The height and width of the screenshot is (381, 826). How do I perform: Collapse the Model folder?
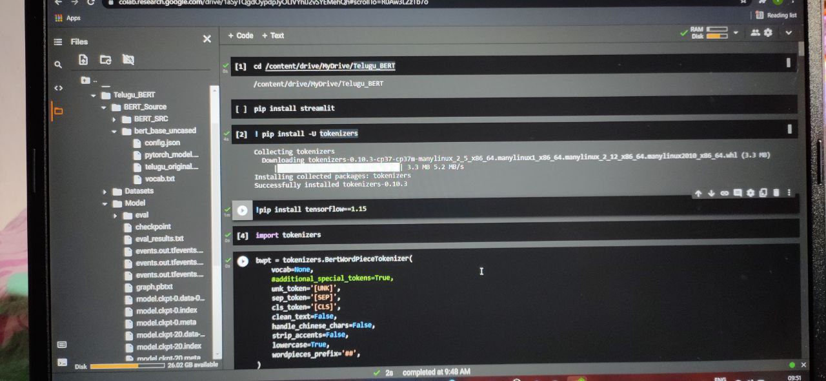(105, 203)
